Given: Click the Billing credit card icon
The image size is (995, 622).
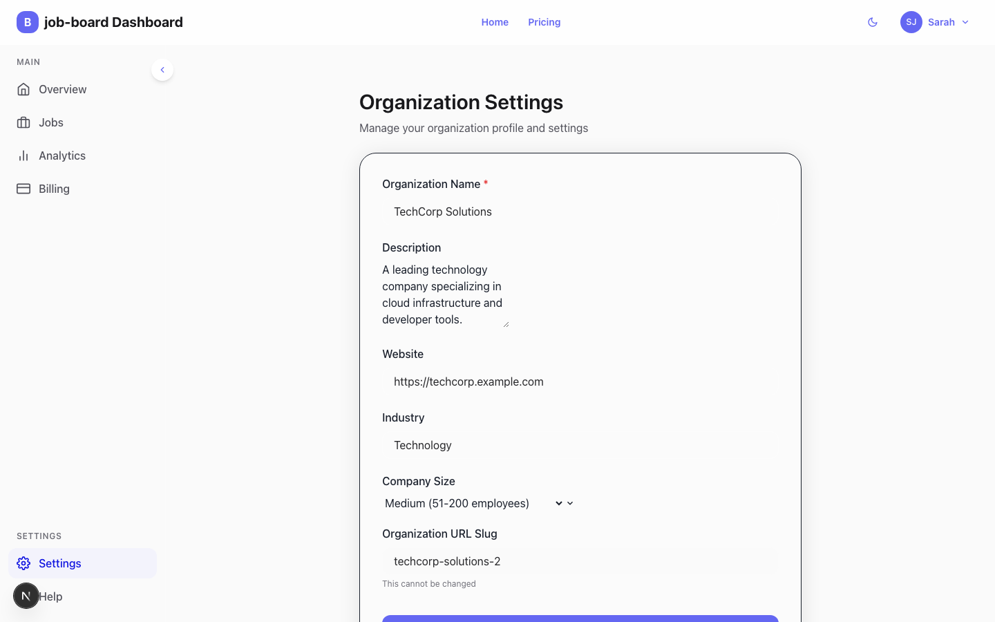Looking at the screenshot, I should 23,188.
